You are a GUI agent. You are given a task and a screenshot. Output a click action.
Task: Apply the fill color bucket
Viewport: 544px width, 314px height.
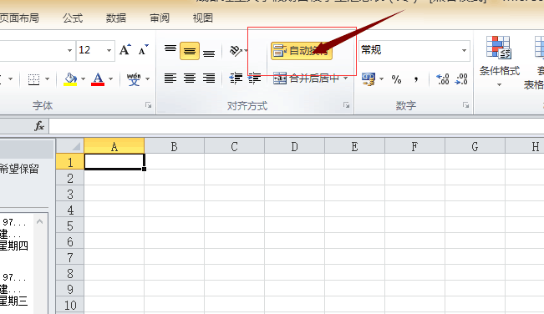70,79
